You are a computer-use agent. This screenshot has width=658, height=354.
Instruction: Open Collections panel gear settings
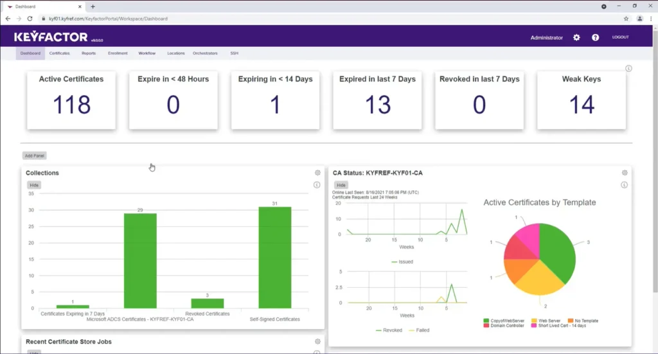pos(317,173)
